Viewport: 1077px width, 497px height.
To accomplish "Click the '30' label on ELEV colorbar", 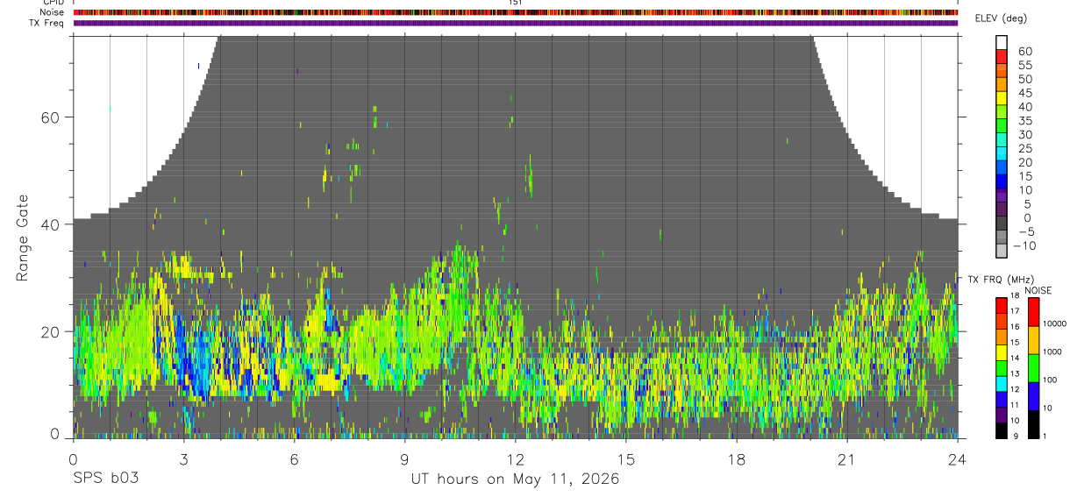I will (x=1024, y=135).
